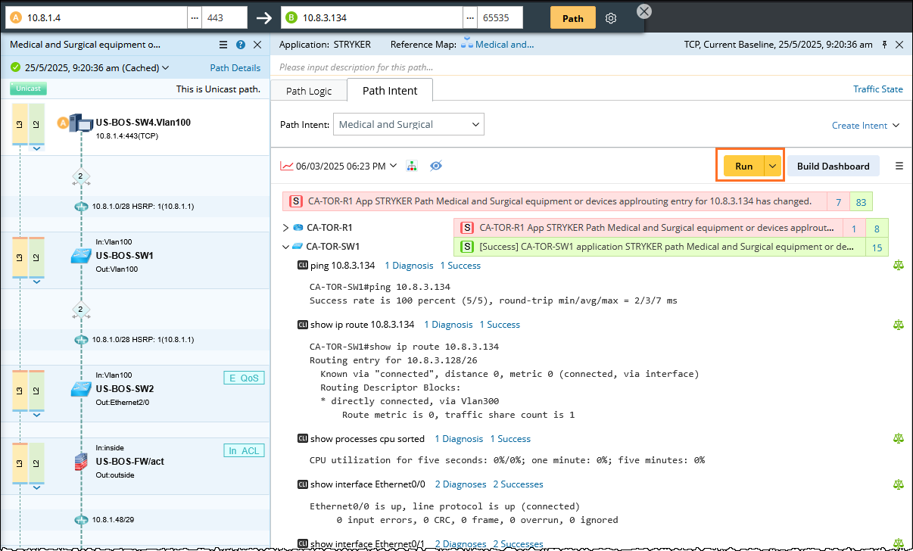The width and height of the screenshot is (913, 551).
Task: Click the path description input field
Action: click(530, 67)
